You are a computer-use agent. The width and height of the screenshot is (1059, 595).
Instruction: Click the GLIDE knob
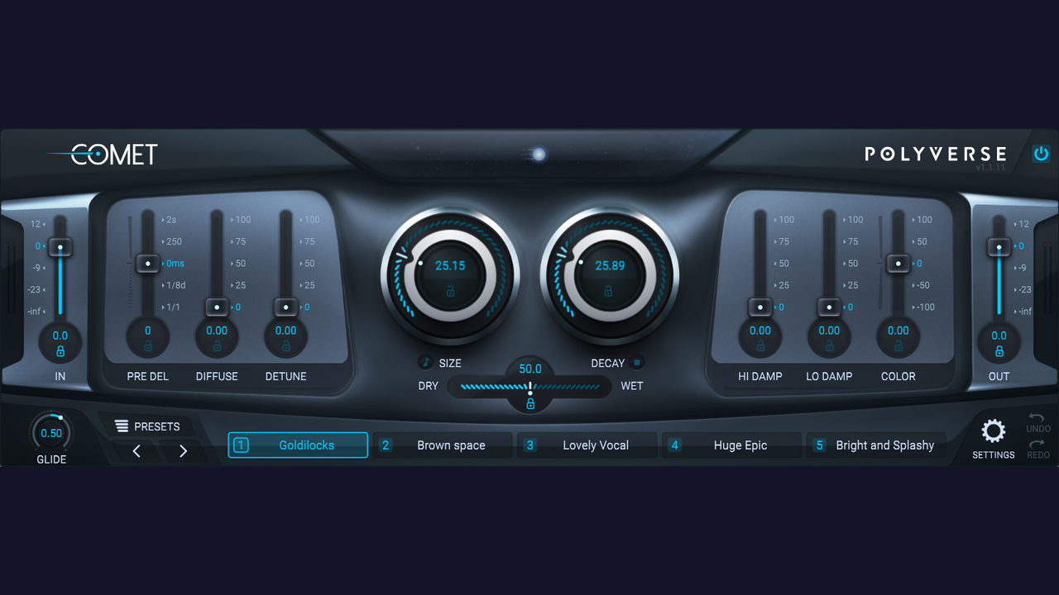51,433
